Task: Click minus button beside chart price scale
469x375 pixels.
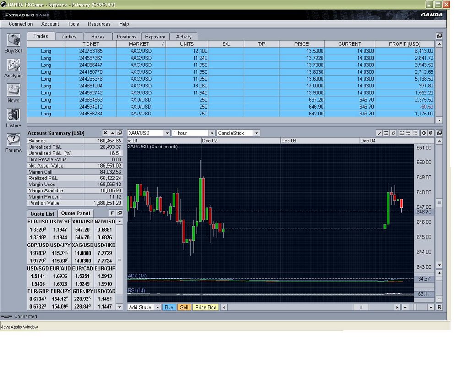Action: (x=439, y=299)
